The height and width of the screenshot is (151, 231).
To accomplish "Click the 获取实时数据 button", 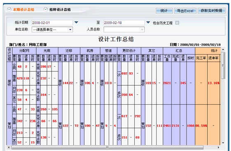I will coord(212,11).
